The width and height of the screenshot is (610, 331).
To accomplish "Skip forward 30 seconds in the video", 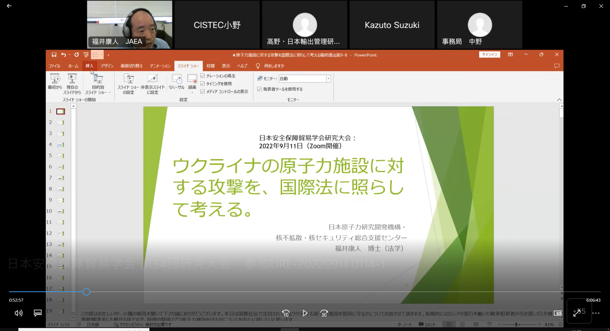I will pyautogui.click(x=324, y=313).
